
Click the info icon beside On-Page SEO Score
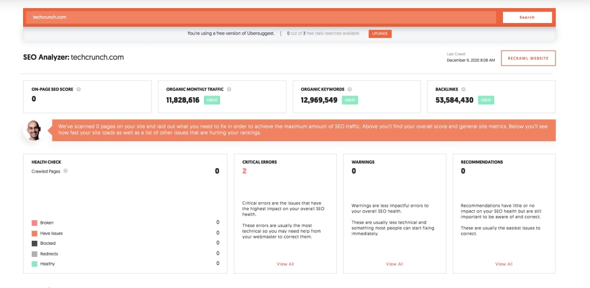[78, 89]
